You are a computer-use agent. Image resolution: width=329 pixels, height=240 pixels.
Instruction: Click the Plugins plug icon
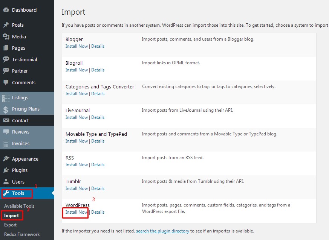coord(6,170)
